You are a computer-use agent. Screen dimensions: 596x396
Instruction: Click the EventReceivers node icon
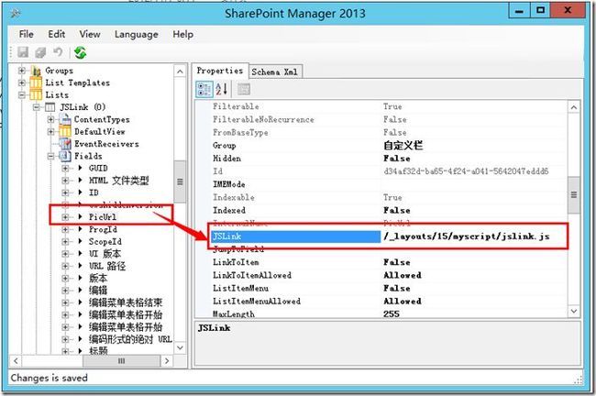[x=65, y=144]
